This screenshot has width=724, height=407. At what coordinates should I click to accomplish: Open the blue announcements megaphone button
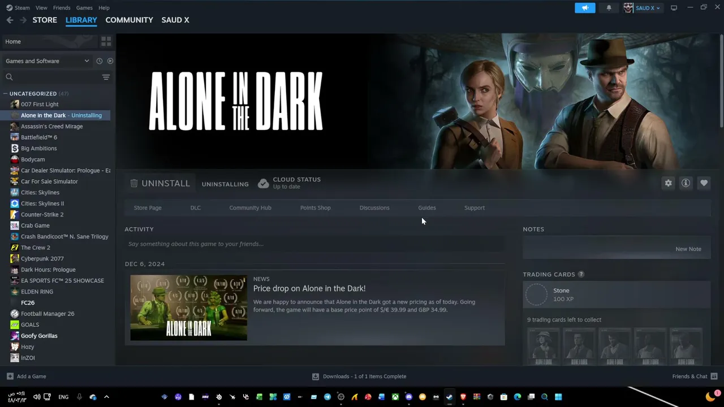point(585,8)
